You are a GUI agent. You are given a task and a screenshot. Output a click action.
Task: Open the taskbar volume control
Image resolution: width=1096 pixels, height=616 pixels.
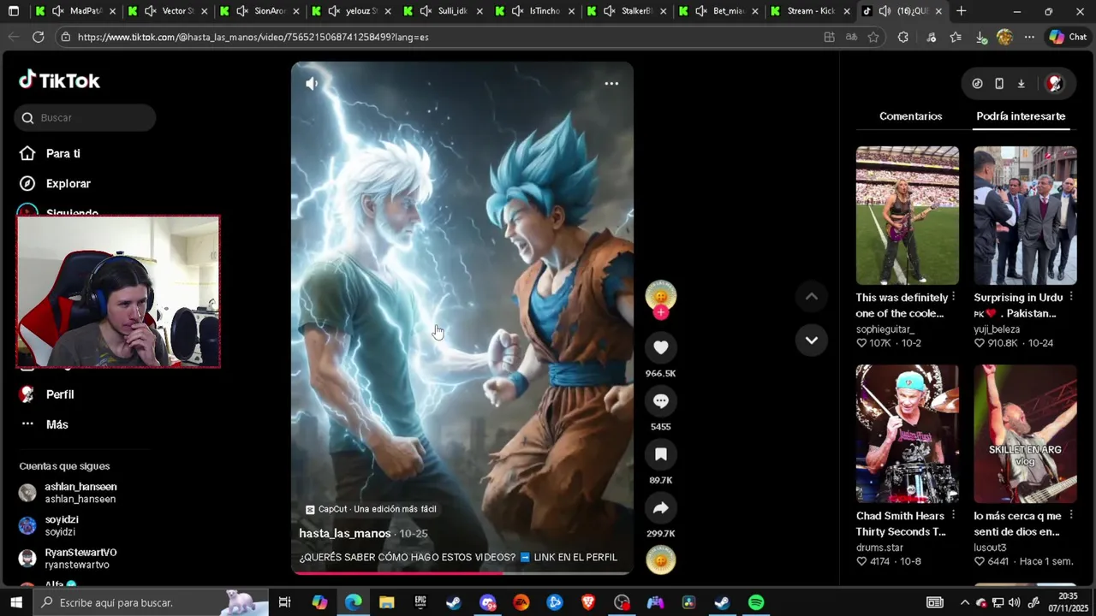click(x=1014, y=602)
